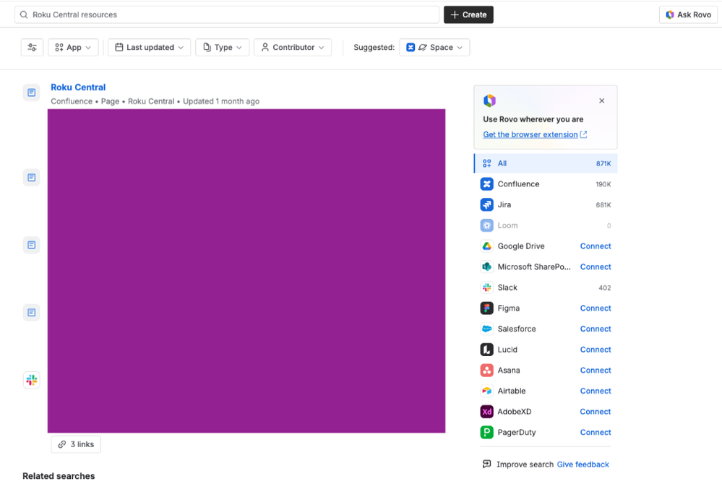Open the App filter dropdown
Screen dimensions: 722x484
pyautogui.click(x=73, y=48)
